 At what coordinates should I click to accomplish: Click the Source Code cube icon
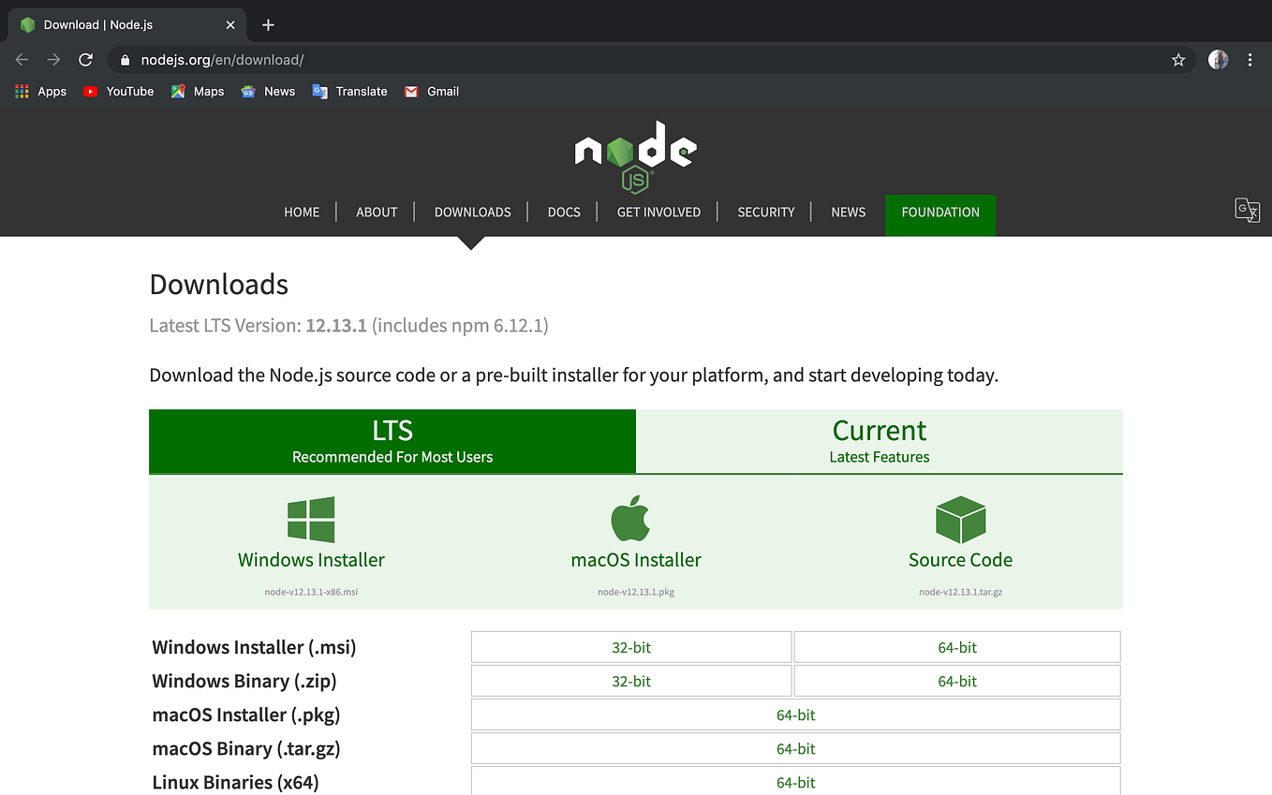coord(960,518)
